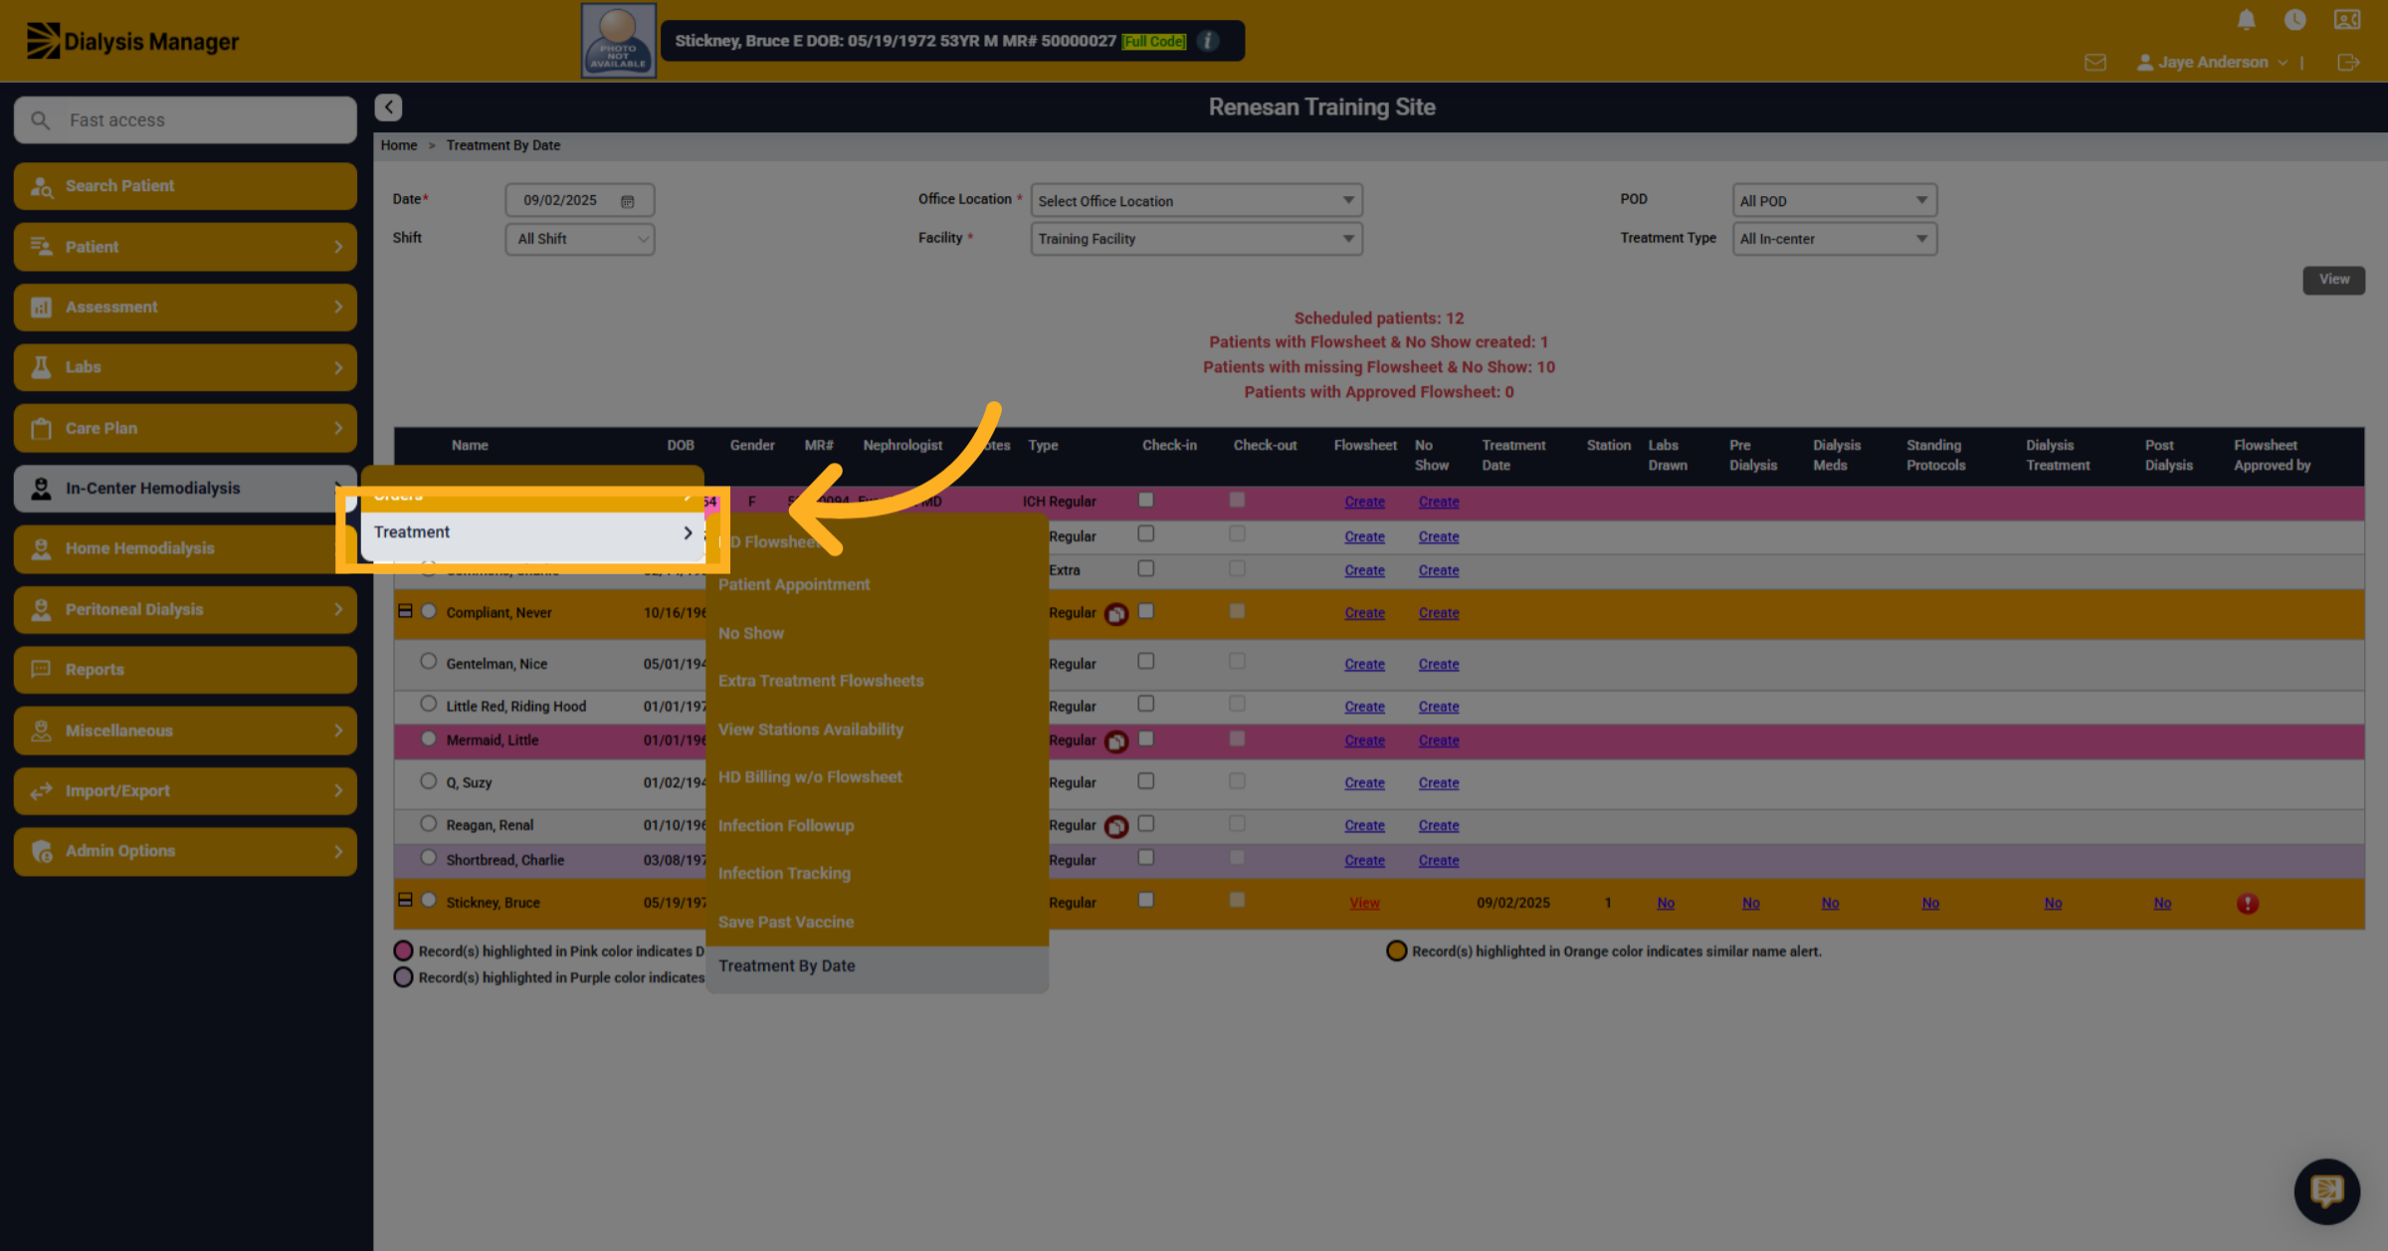2388x1251 pixels.
Task: Click the View button
Action: click(x=2333, y=280)
